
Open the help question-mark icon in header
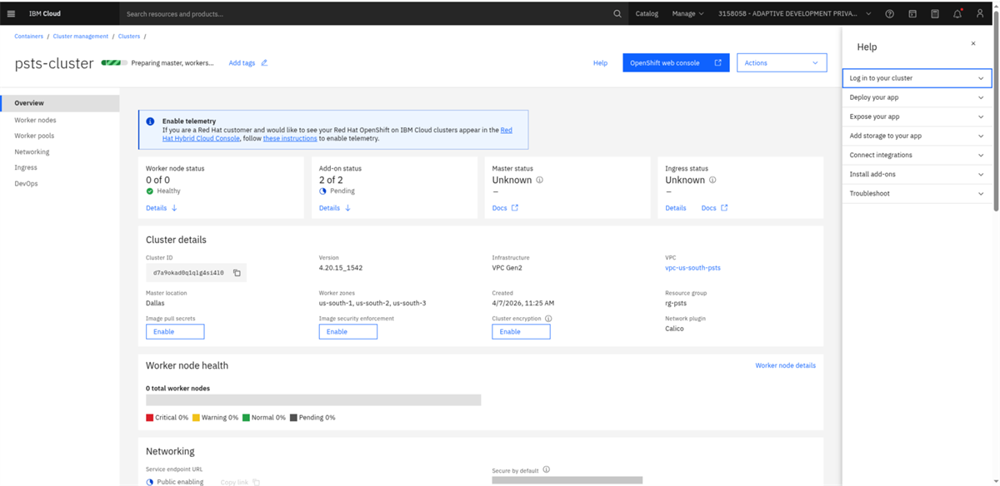point(890,13)
